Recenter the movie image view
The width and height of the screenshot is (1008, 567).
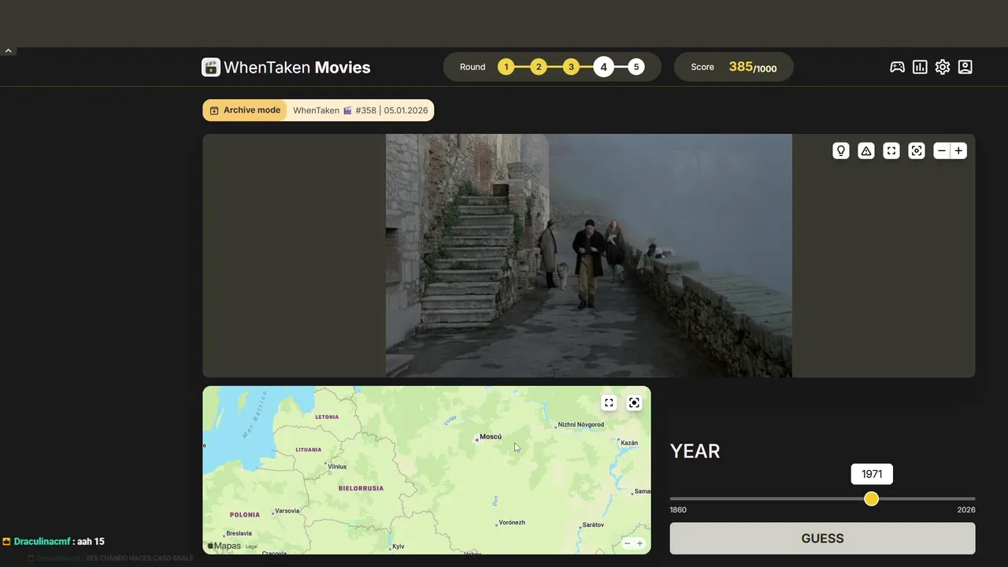pyautogui.click(x=917, y=150)
